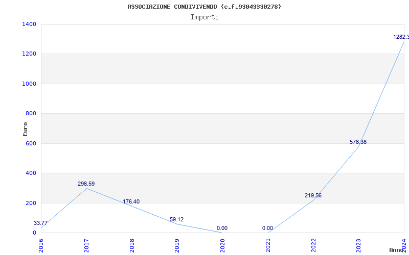Click the 2019 year tick label
Image resolution: width=409 pixels, height=255 pixels.
pos(177,245)
